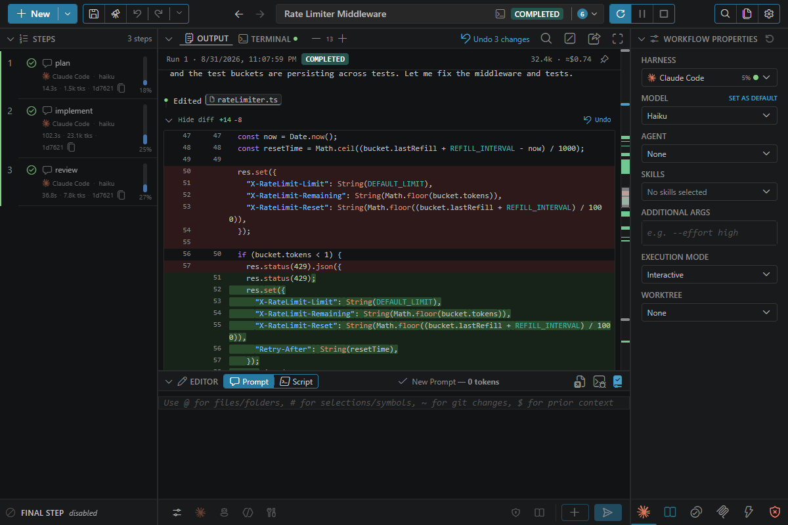Click the telescope explore icon
This screenshot has width=788, height=525.
pos(116,14)
